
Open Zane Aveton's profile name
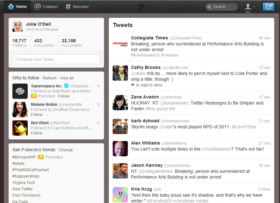[x=145, y=97]
